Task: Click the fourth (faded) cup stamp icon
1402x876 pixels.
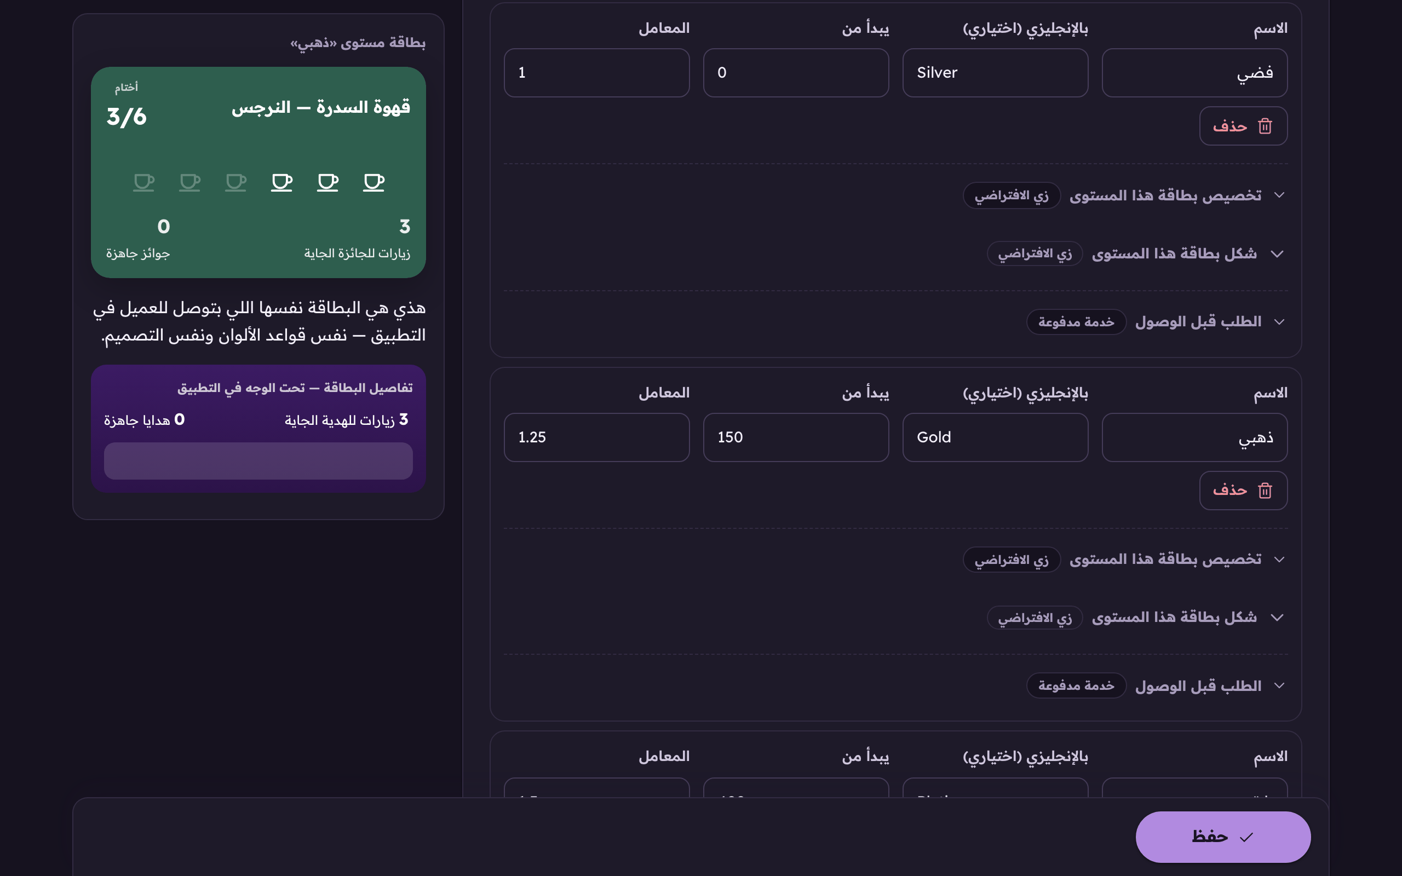Action: coord(236,182)
